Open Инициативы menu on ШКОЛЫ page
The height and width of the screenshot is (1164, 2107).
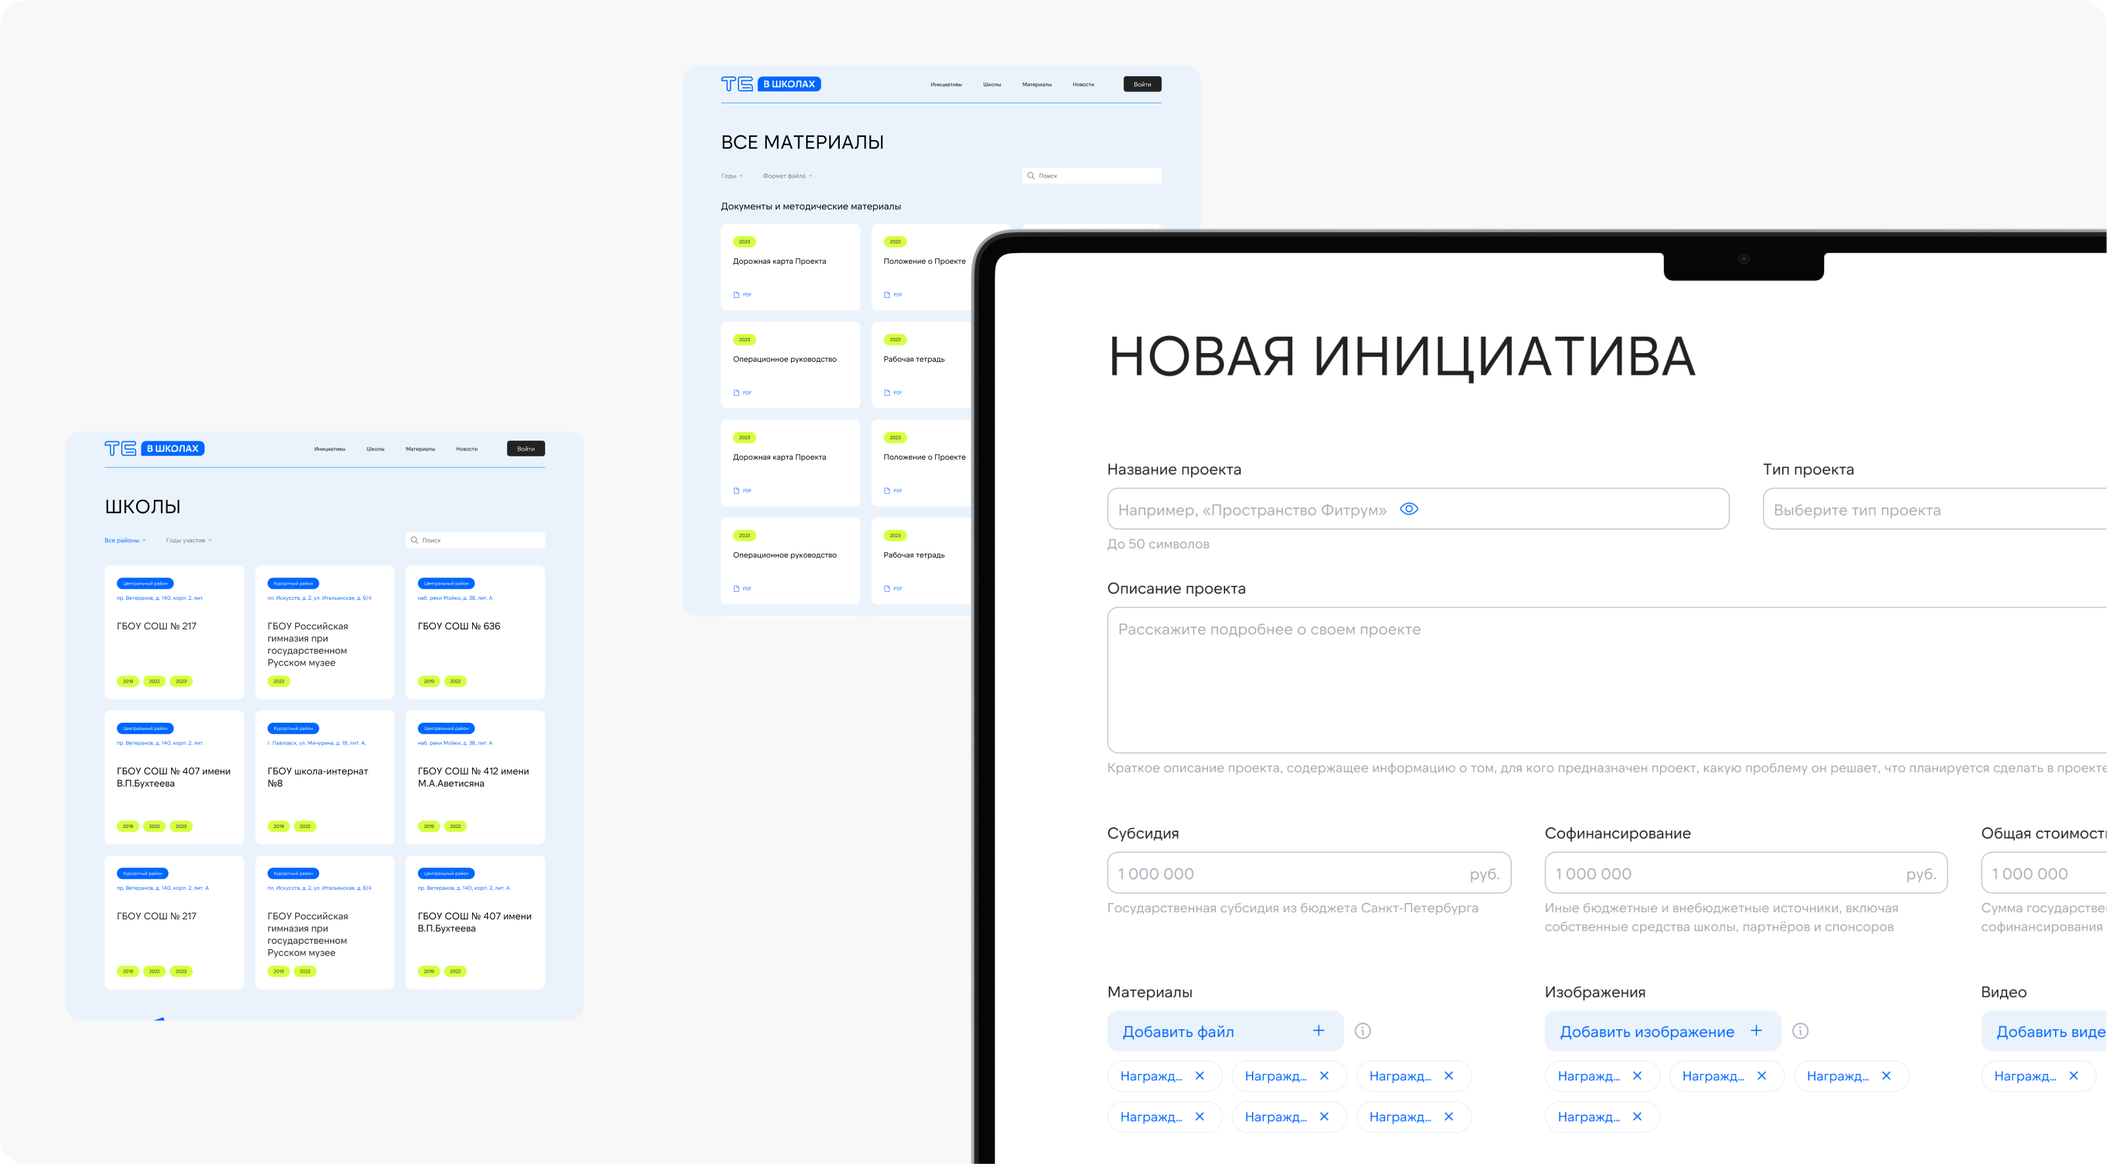coord(329,449)
